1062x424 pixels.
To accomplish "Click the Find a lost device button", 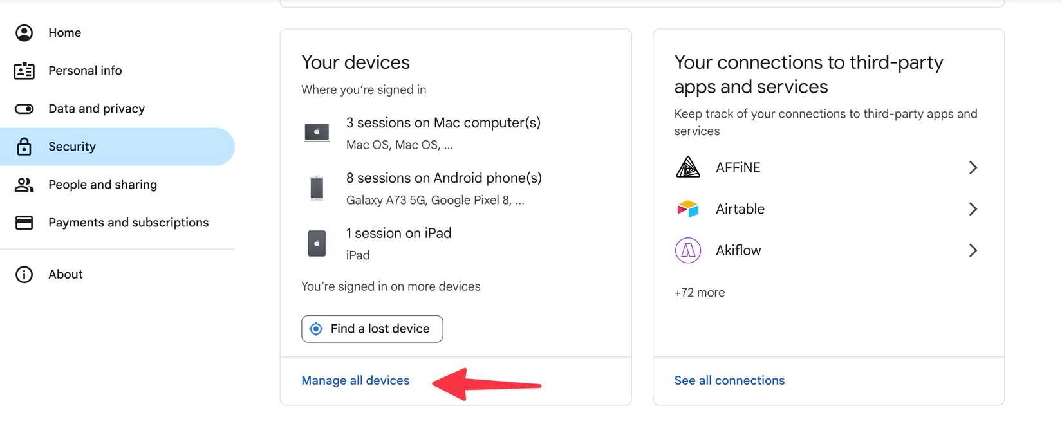I will (x=372, y=329).
